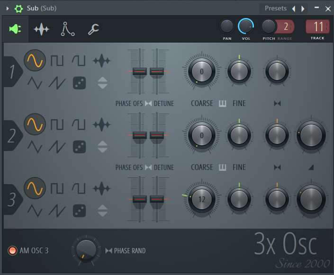Select saw wave for oscillator 2
The image size is (334, 275).
pos(57,147)
